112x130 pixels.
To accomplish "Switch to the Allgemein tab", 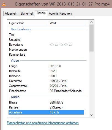I will 11,13.
